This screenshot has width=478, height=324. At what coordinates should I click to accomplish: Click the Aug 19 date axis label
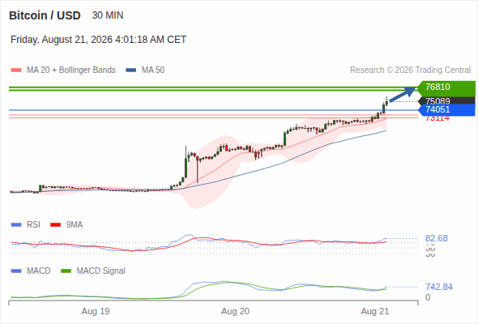(x=96, y=311)
